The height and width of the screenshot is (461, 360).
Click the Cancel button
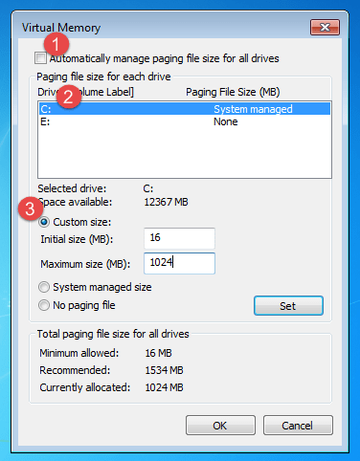298,426
